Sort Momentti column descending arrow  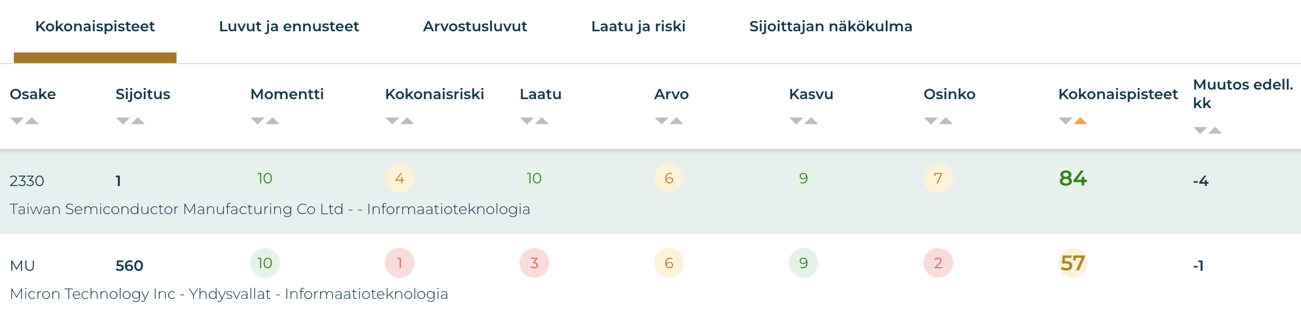257,121
